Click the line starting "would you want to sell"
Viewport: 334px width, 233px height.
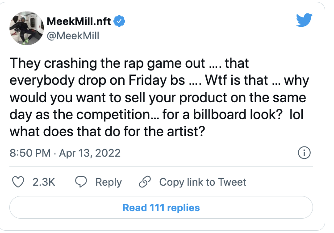[159, 97]
